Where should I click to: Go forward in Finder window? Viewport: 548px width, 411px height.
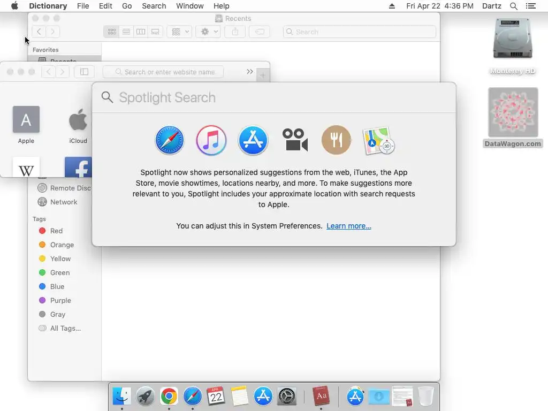click(53, 32)
